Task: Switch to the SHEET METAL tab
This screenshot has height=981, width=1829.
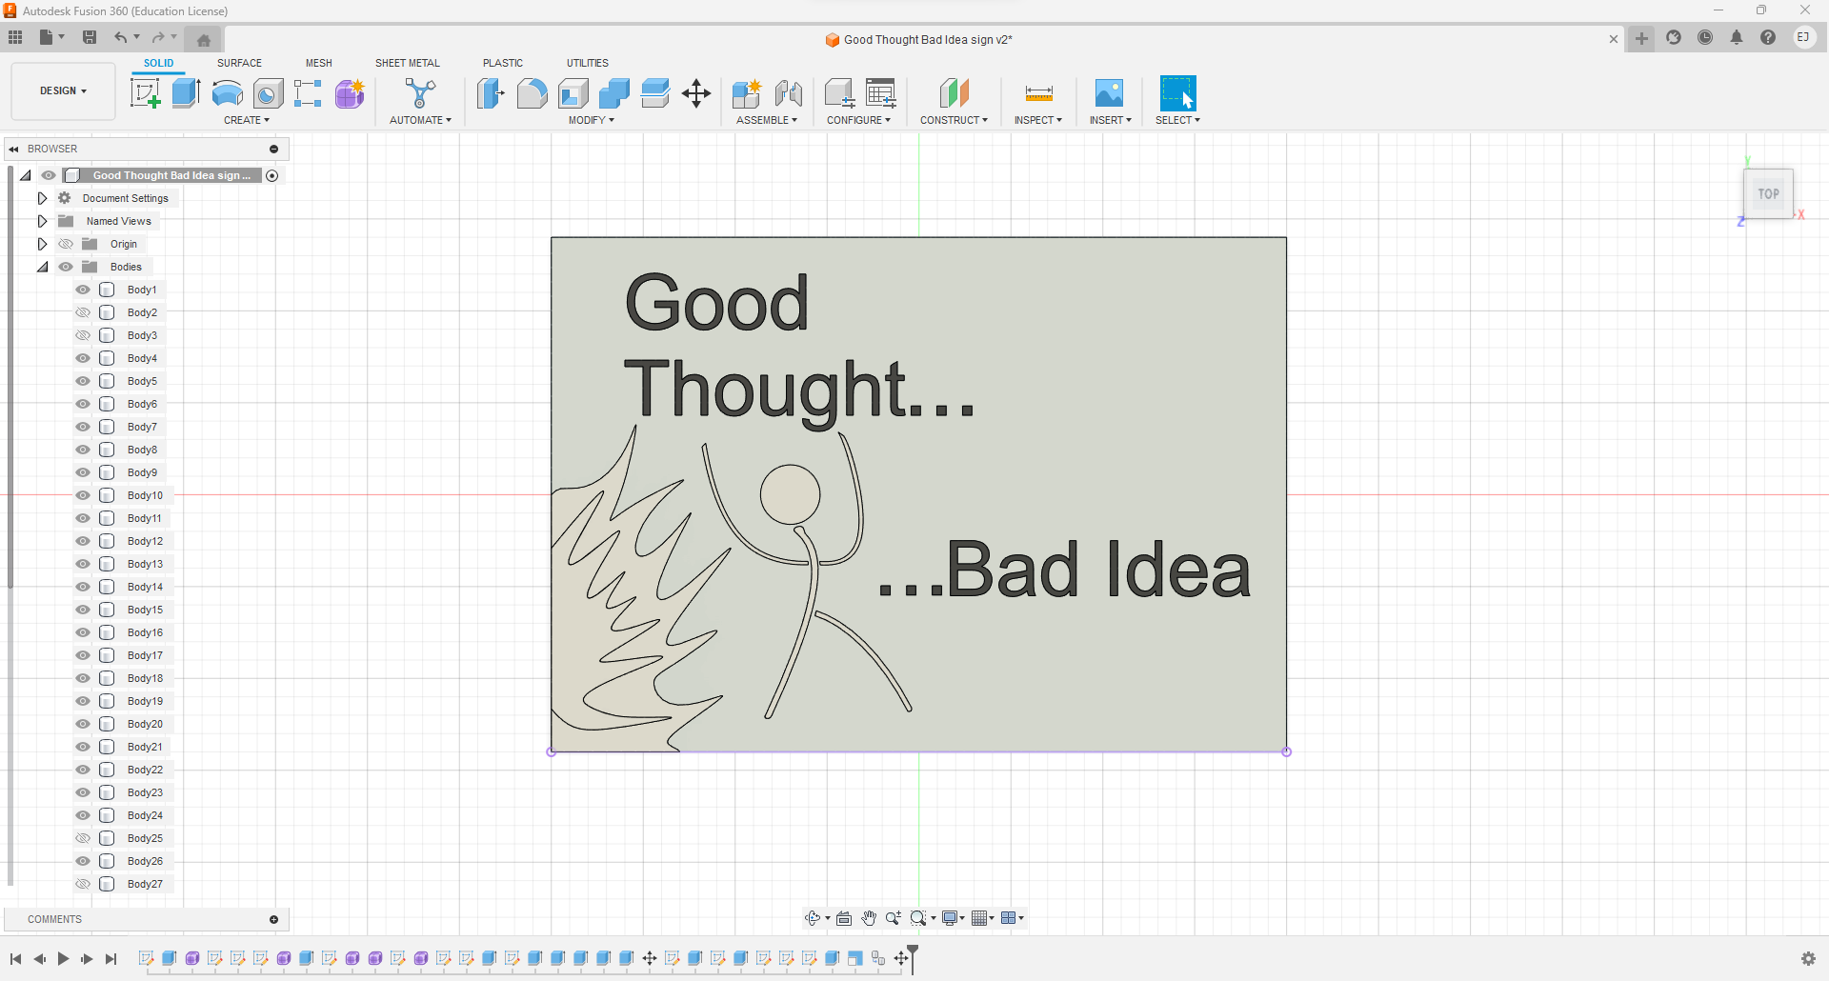Action: pos(408,63)
